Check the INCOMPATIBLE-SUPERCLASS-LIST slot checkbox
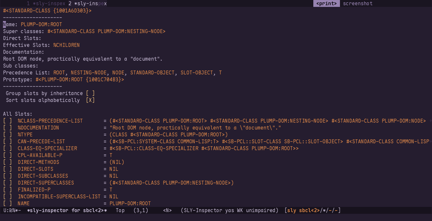 (8, 197)
